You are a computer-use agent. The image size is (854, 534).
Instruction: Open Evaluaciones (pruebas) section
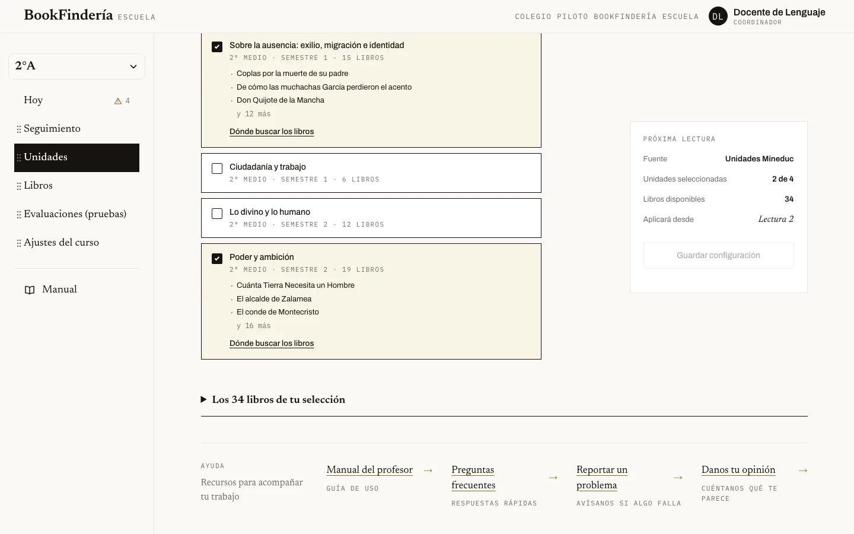(77, 214)
